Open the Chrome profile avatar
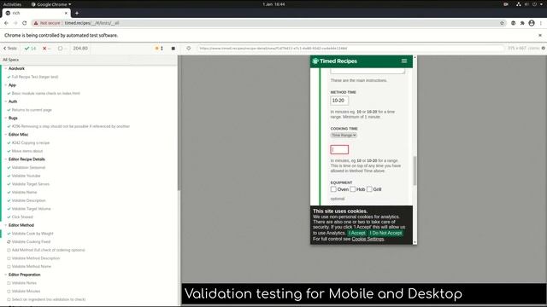Image resolution: width=547 pixels, height=307 pixels. 532,23
